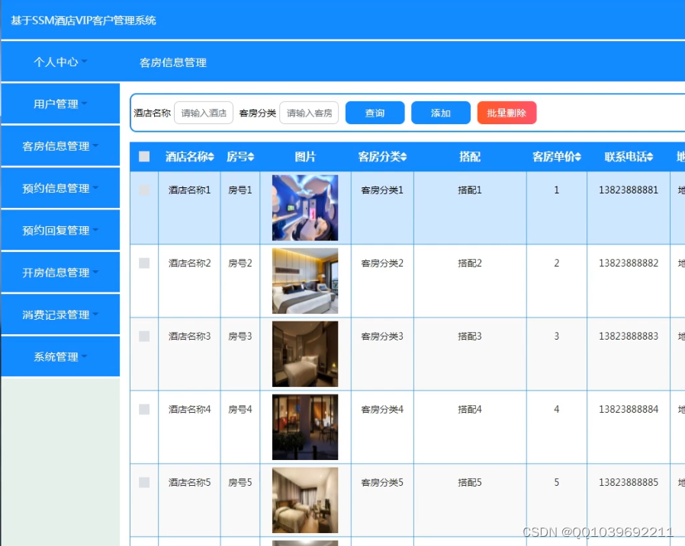The width and height of the screenshot is (685, 546).
Task: Click the 添加 button to add a room
Action: [x=441, y=112]
